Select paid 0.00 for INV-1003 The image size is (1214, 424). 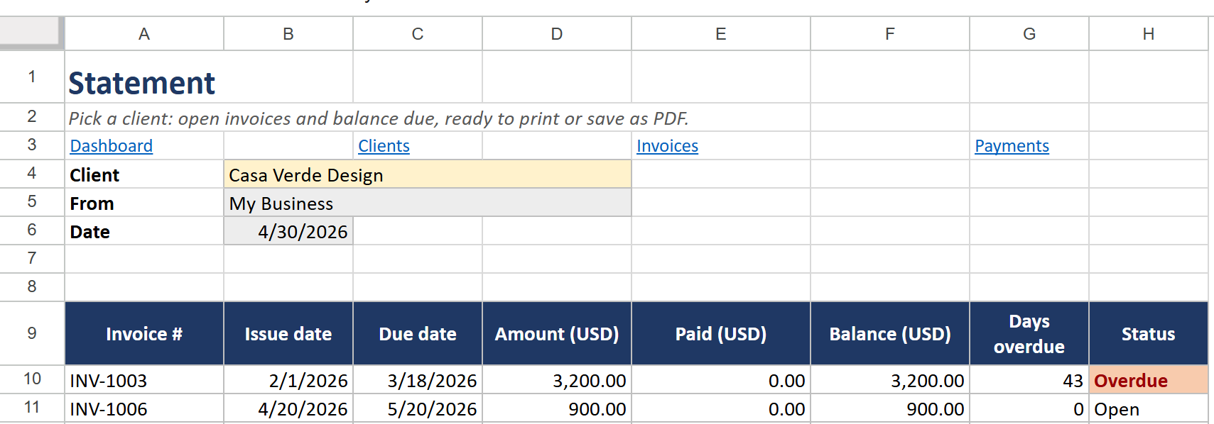point(721,380)
